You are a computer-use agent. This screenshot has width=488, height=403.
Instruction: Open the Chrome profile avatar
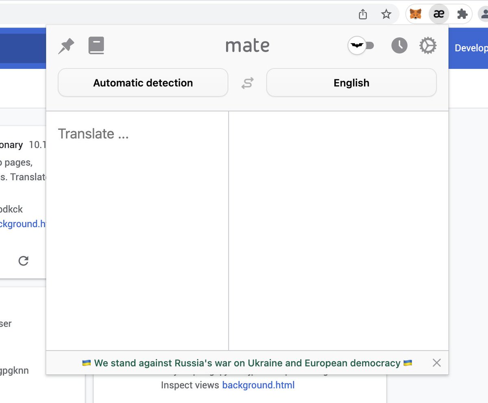pos(484,15)
